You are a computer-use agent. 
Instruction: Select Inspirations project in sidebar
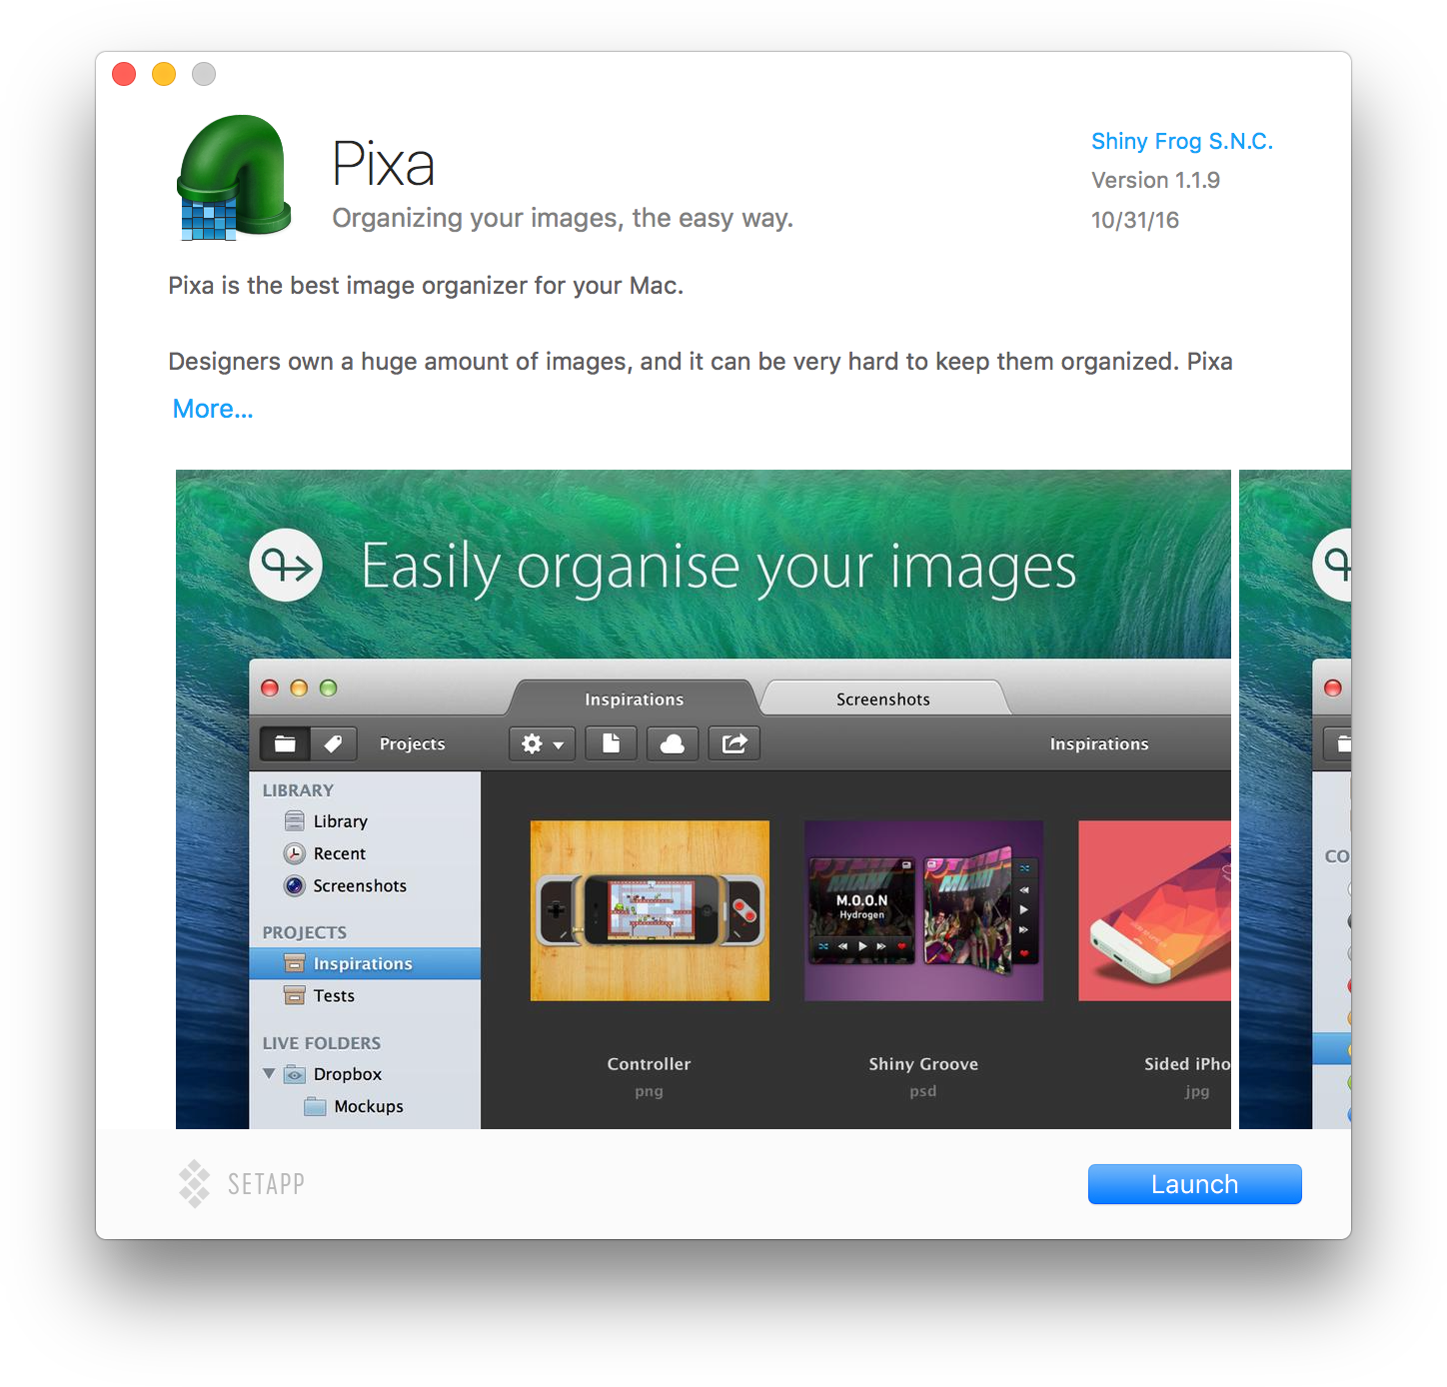point(362,963)
